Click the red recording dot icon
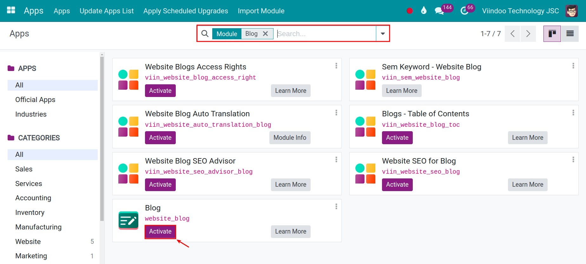The image size is (586, 264). coord(410,11)
